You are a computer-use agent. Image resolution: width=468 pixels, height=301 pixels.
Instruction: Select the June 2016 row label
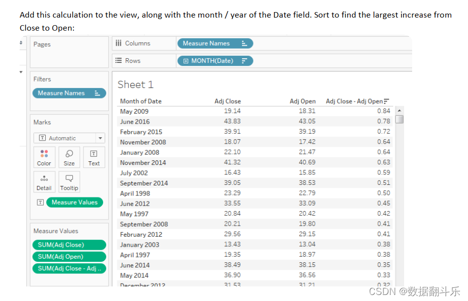pos(134,122)
